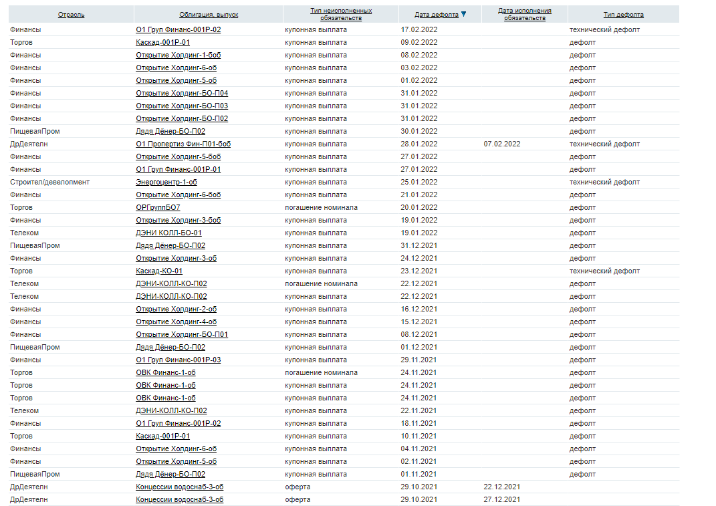Viewport: 716px width, 506px height.
Task: Open Открытие Холдинг-БО-П02 bond link
Action: (182, 119)
